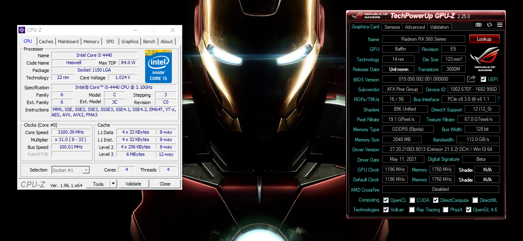Open the Socket #1 selection dropdown

(x=71, y=170)
